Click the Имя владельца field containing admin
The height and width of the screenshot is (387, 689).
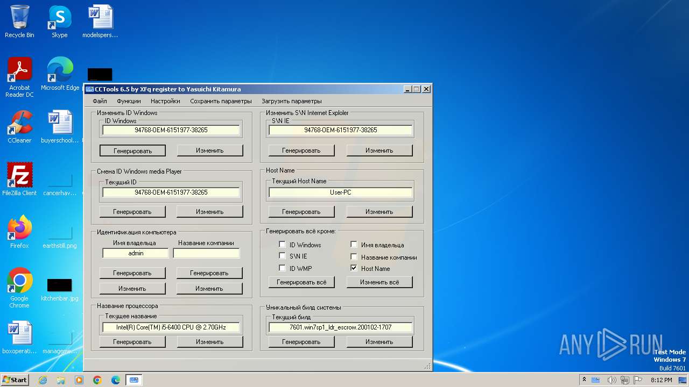click(136, 253)
